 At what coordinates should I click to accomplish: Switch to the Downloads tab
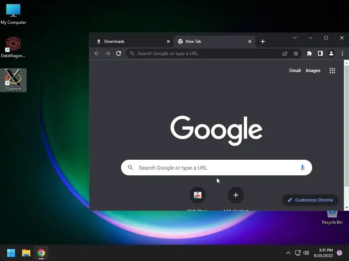pos(131,41)
